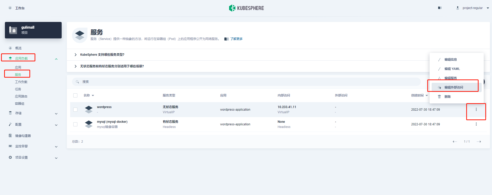Image resolution: width=492 pixels, height=195 pixels.
Task: Click the 镜像构建器 icon in the sidebar
Action: point(10,136)
